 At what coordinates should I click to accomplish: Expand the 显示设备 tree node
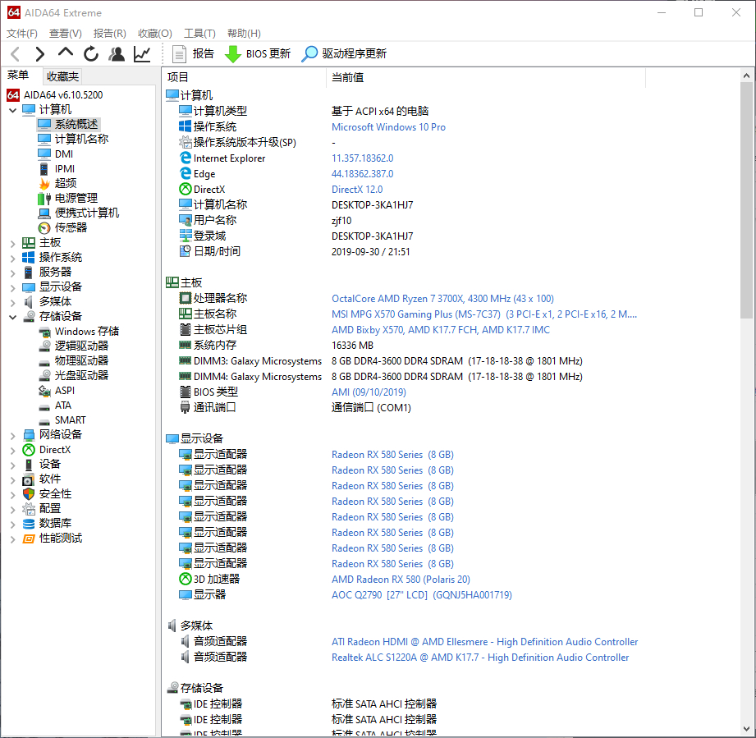12,288
